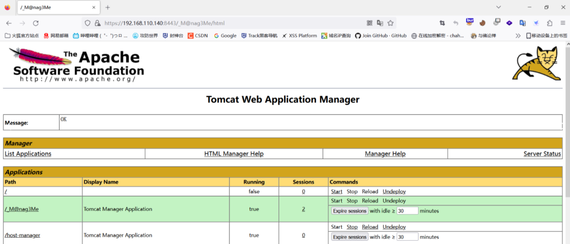Undeploy the "/" root application
Image resolution: width=570 pixels, height=244 pixels.
coord(394,191)
